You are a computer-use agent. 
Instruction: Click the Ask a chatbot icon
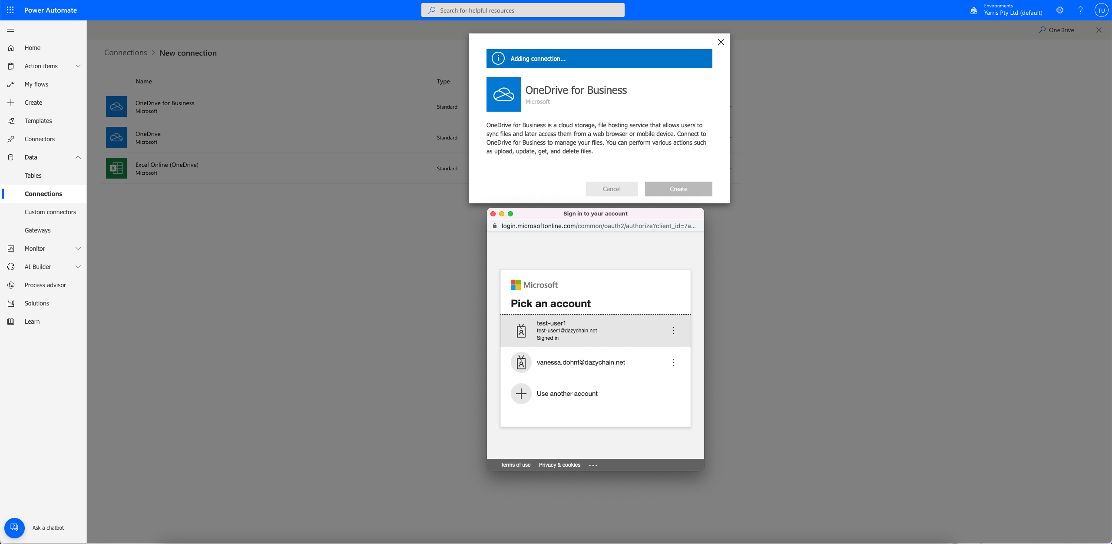14,527
